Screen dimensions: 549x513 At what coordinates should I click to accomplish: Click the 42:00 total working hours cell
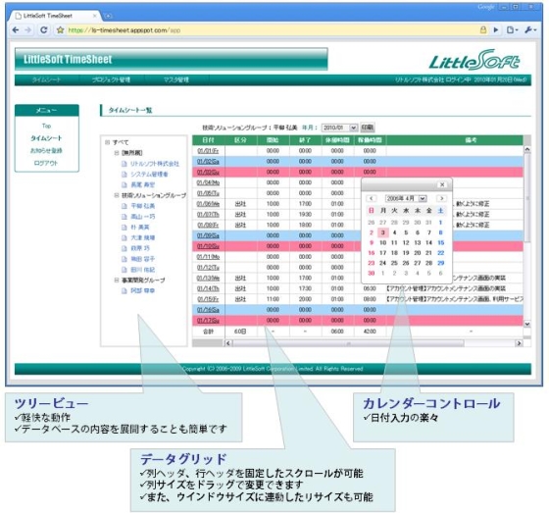pyautogui.click(x=370, y=332)
